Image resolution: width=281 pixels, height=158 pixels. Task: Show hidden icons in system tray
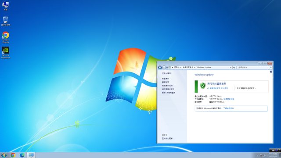[257, 155]
